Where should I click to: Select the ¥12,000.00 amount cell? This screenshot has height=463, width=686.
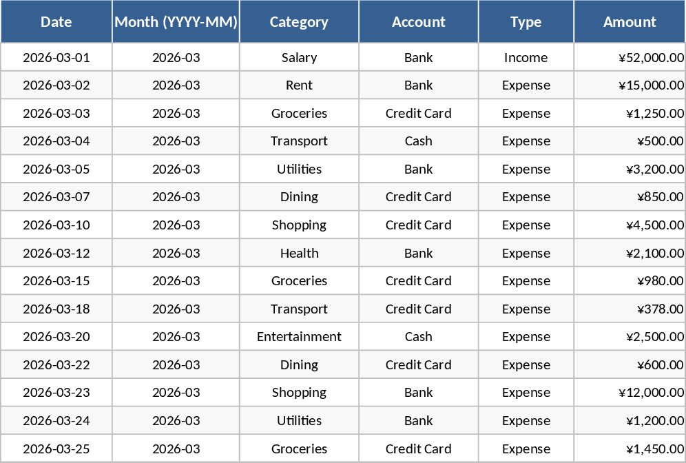pos(650,393)
